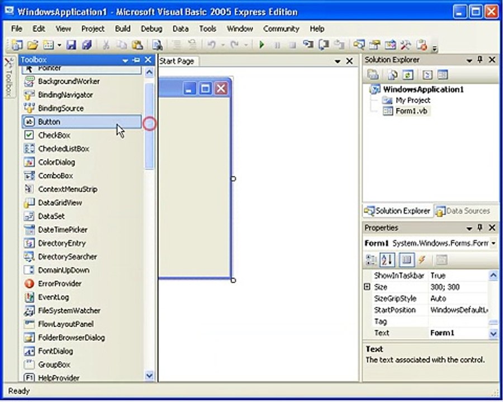Open the Form1 object selector dropdown
503x402 pixels.
[x=493, y=243]
